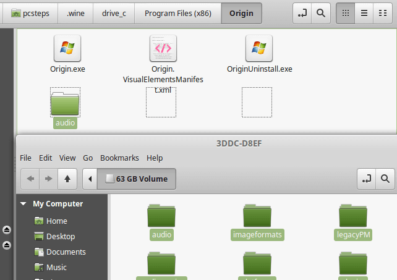Open the Help menu
This screenshot has height=280, width=397.
(x=155, y=158)
